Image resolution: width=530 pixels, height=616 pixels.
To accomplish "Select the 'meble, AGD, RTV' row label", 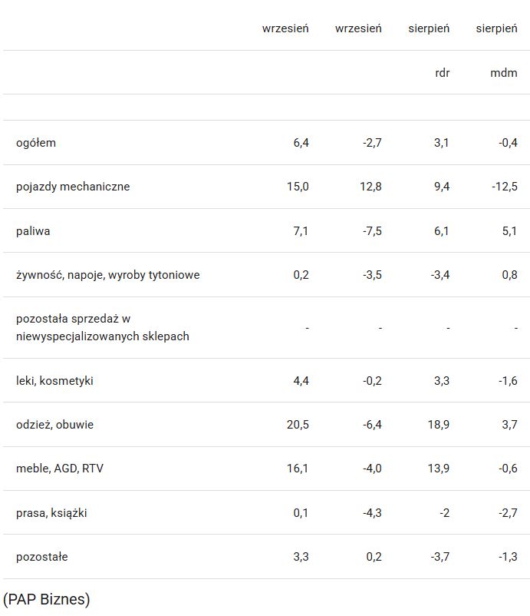I will (x=60, y=469).
